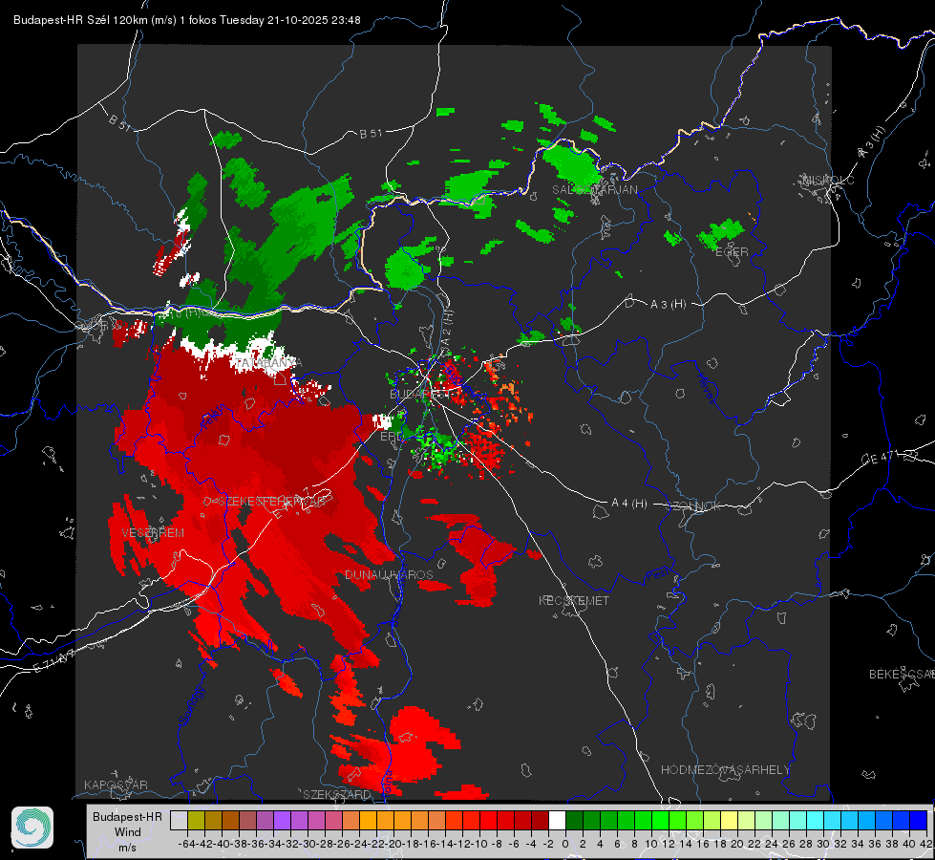
Task: Click the 'A 2 (H)' road label
Action: point(446,327)
